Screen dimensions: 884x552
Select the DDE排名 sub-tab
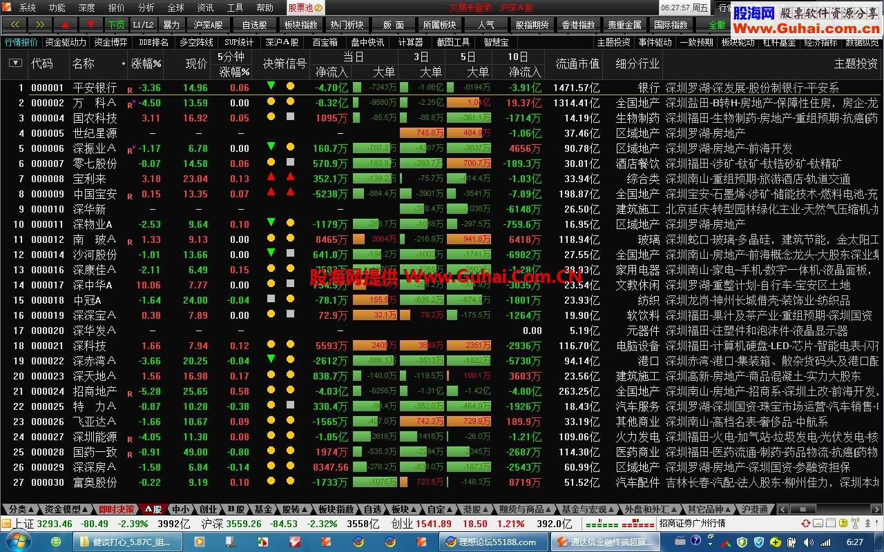[153, 42]
